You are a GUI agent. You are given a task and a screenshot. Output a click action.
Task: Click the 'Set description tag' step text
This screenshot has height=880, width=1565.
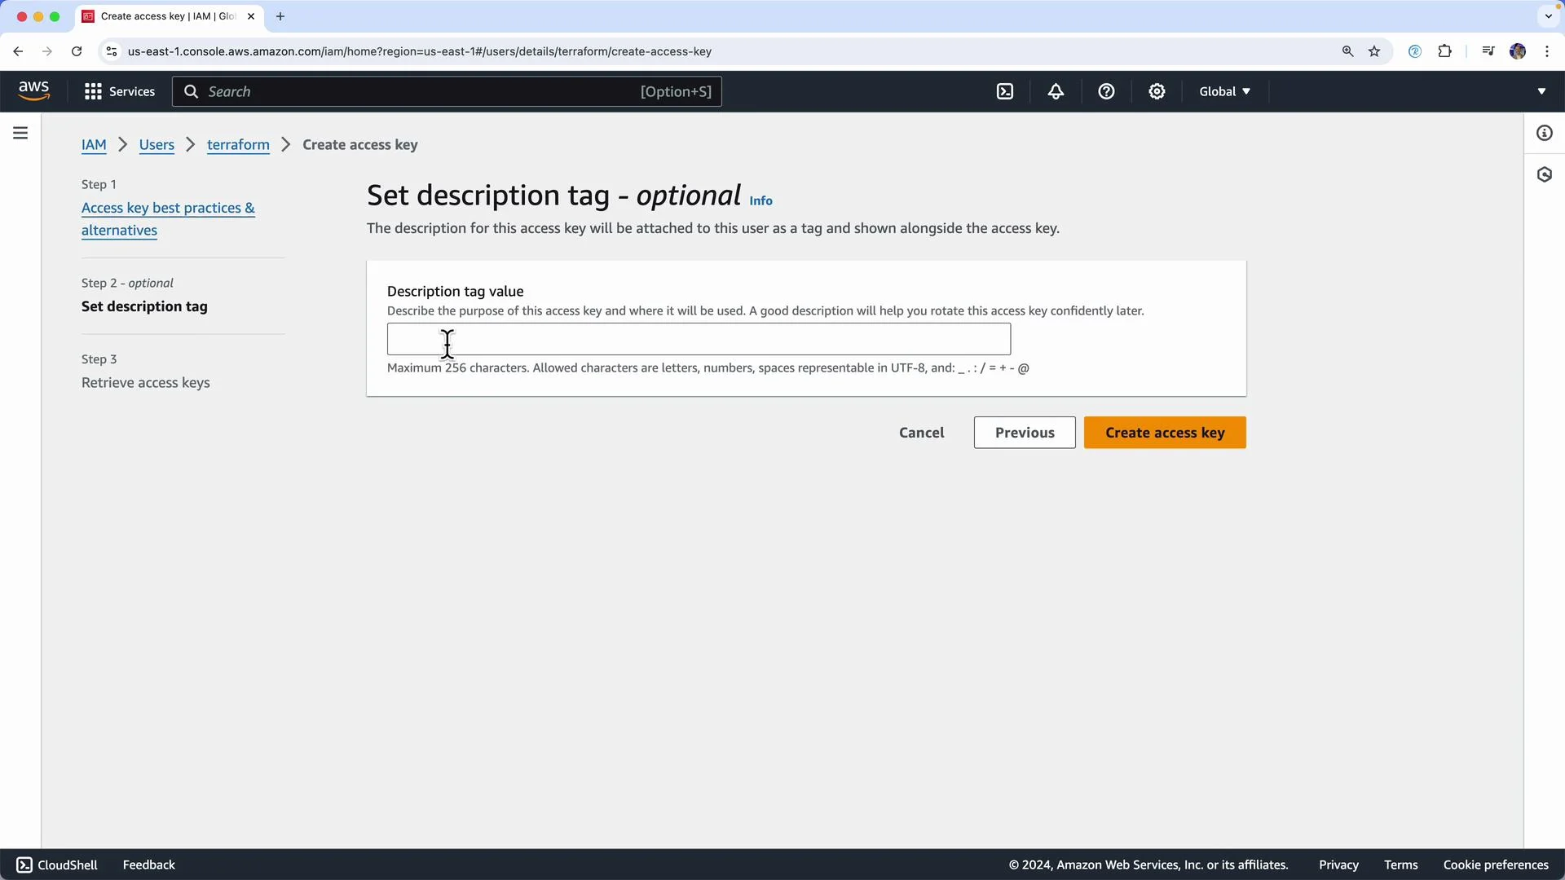144,306
